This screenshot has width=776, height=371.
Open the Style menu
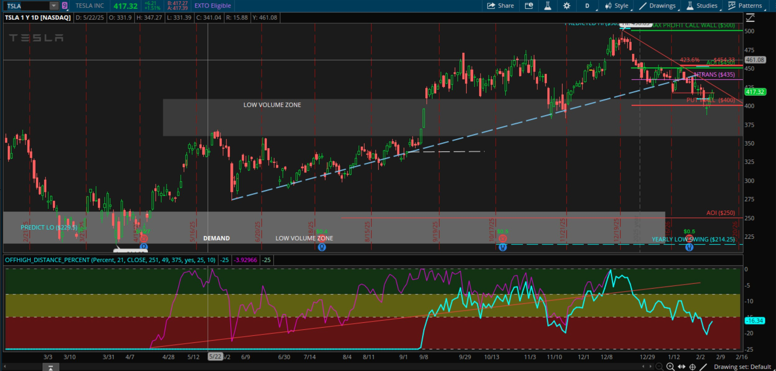[x=617, y=6]
